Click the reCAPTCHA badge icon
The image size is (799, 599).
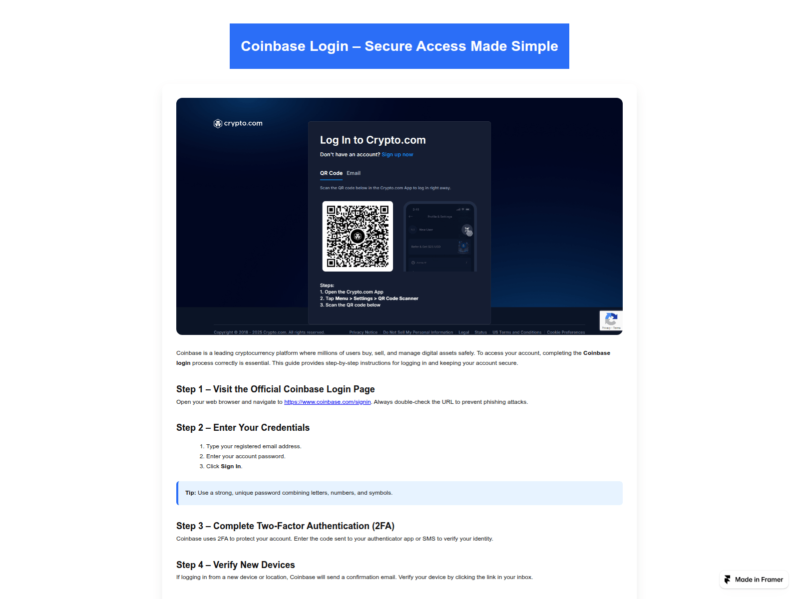611,320
